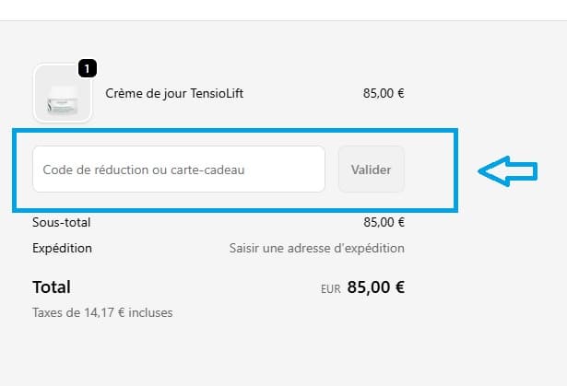Click the white header strip at the top
The width and height of the screenshot is (567, 386).
coord(283,10)
